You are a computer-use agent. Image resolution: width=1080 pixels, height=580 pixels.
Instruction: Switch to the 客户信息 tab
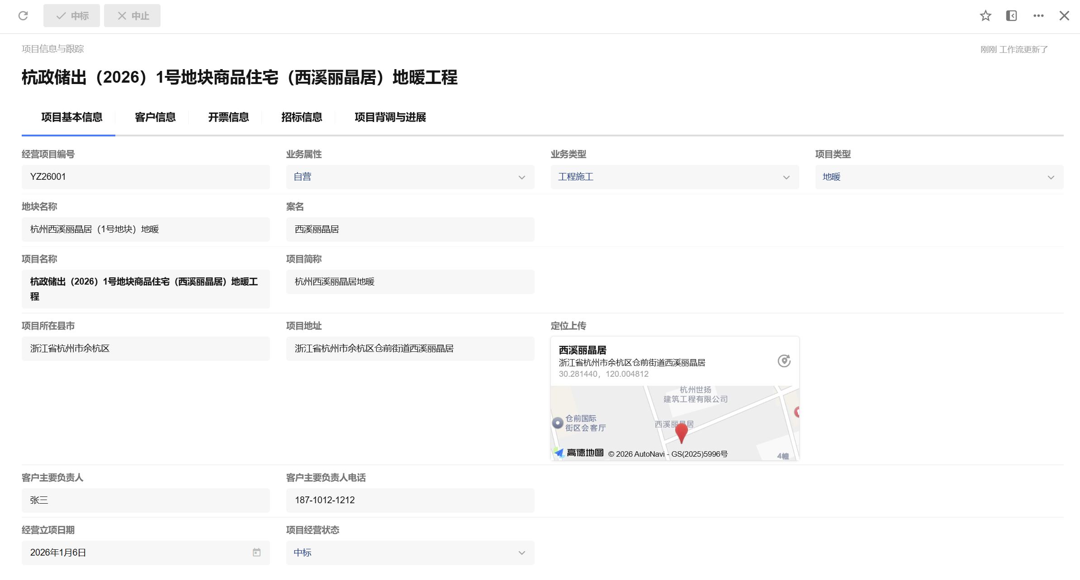click(155, 117)
